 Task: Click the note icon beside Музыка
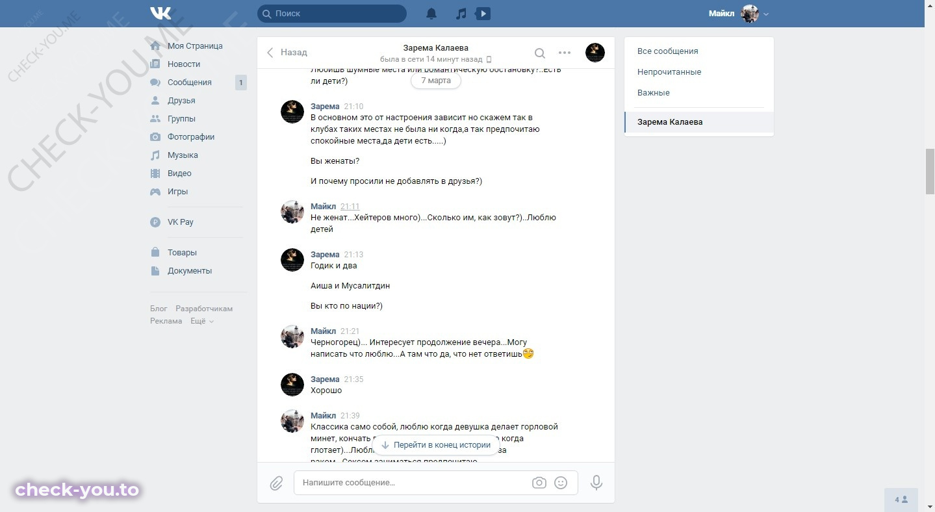pos(155,155)
